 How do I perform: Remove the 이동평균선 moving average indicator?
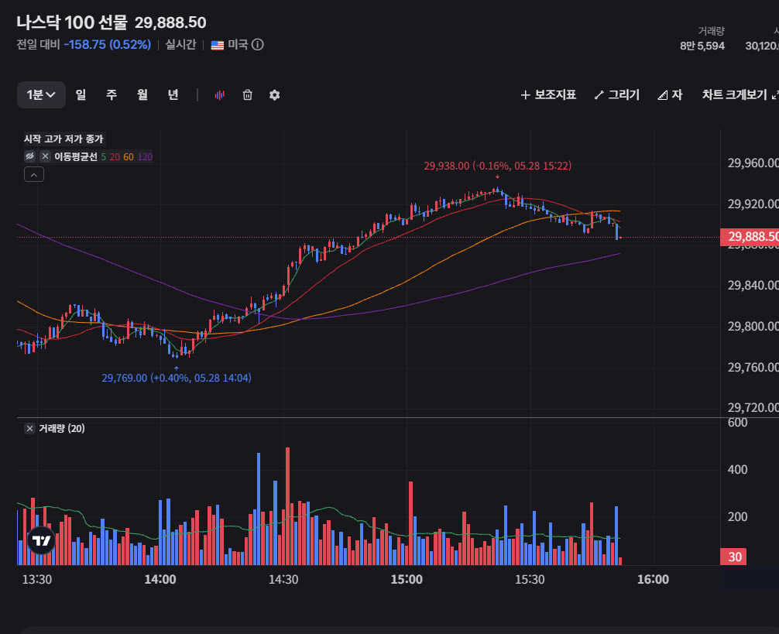[x=45, y=156]
